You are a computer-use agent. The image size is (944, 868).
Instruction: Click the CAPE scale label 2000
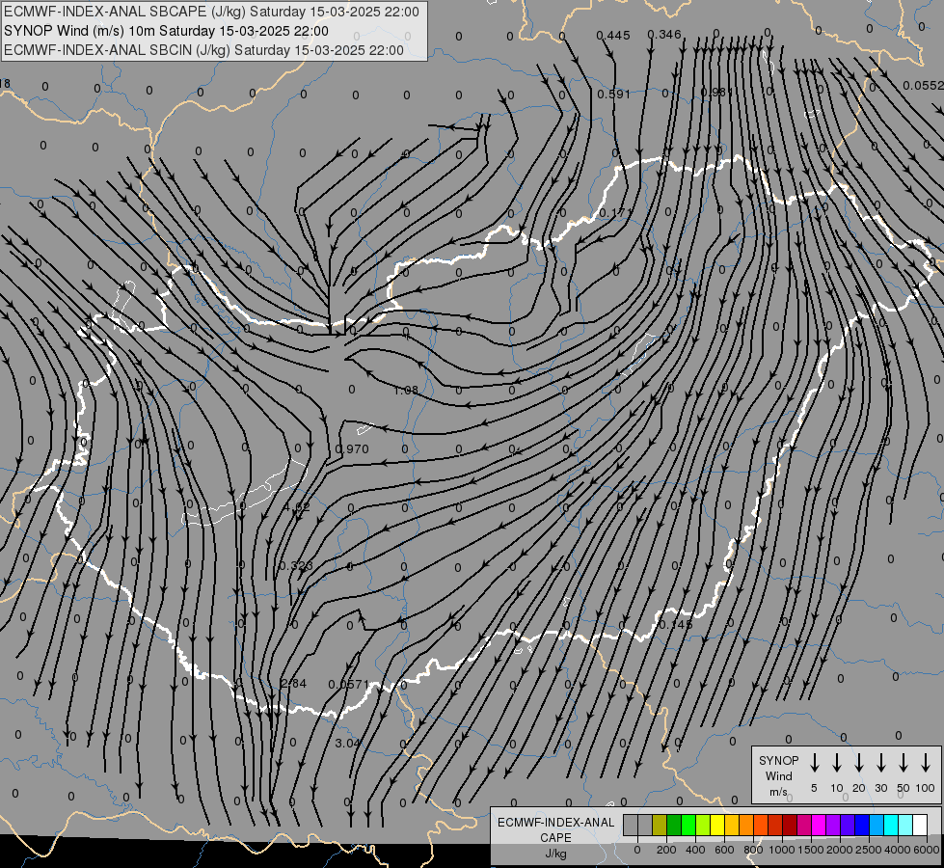click(840, 850)
